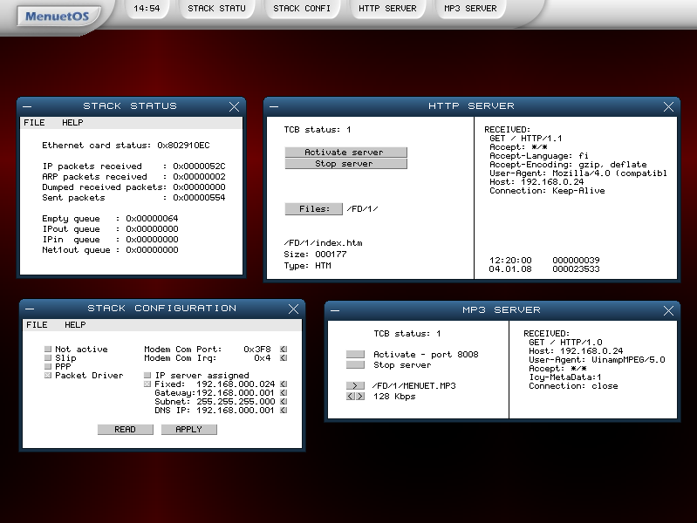
Task: Open the MenuetOS main menu
Action: click(x=57, y=17)
